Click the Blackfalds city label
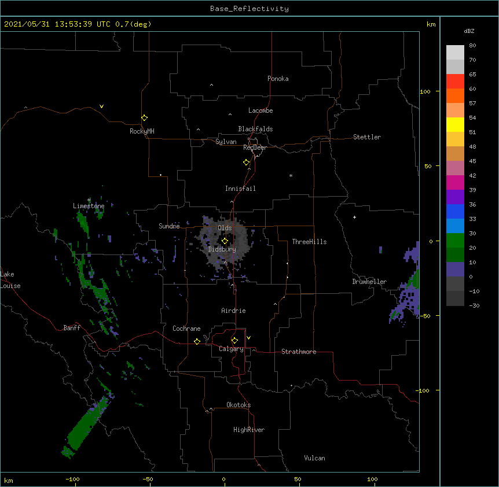Image resolution: width=499 pixels, height=487 pixels. (x=255, y=129)
